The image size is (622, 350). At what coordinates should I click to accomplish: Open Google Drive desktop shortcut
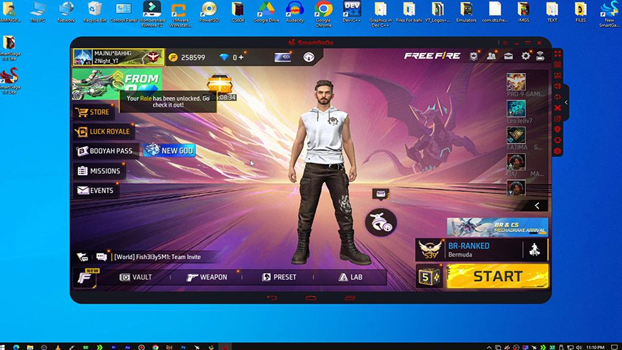click(266, 12)
